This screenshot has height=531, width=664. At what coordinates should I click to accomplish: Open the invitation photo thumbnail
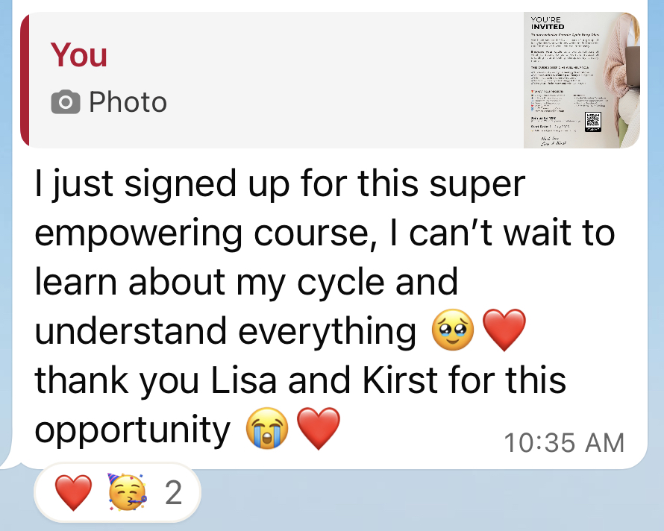click(x=581, y=80)
